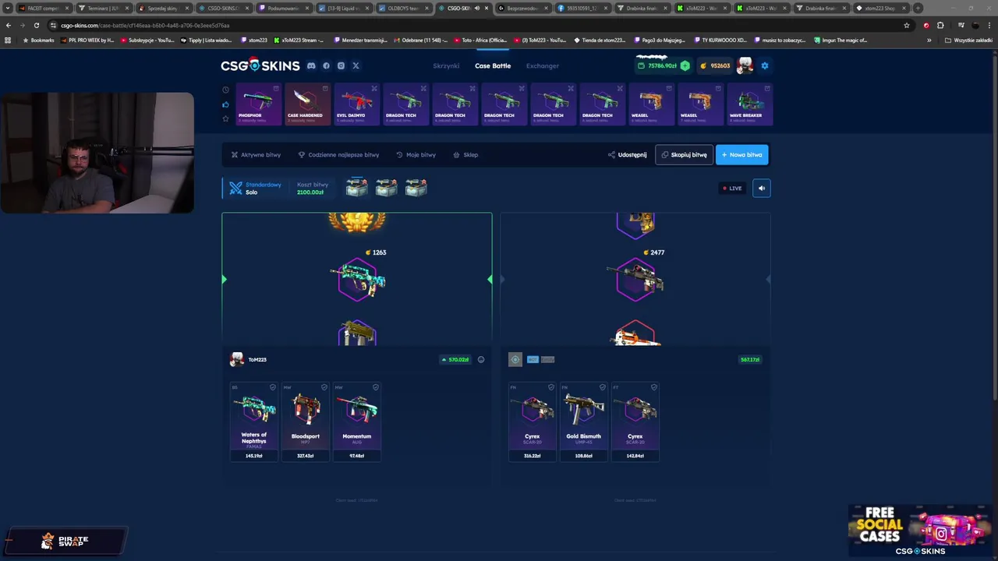Open the Sklep section
998x561 pixels.
coord(465,155)
